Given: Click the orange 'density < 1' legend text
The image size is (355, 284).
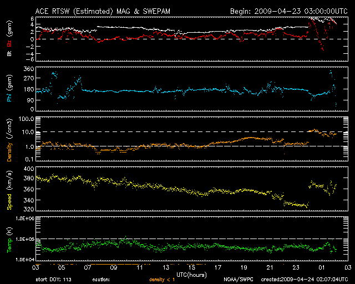Looking at the screenshot, I should [162, 280].
